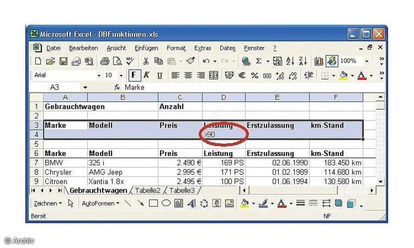Viewport: 414px width, 248px height.
Task: Expand formatting toolbar cell fill color arrow
Action: [353, 75]
